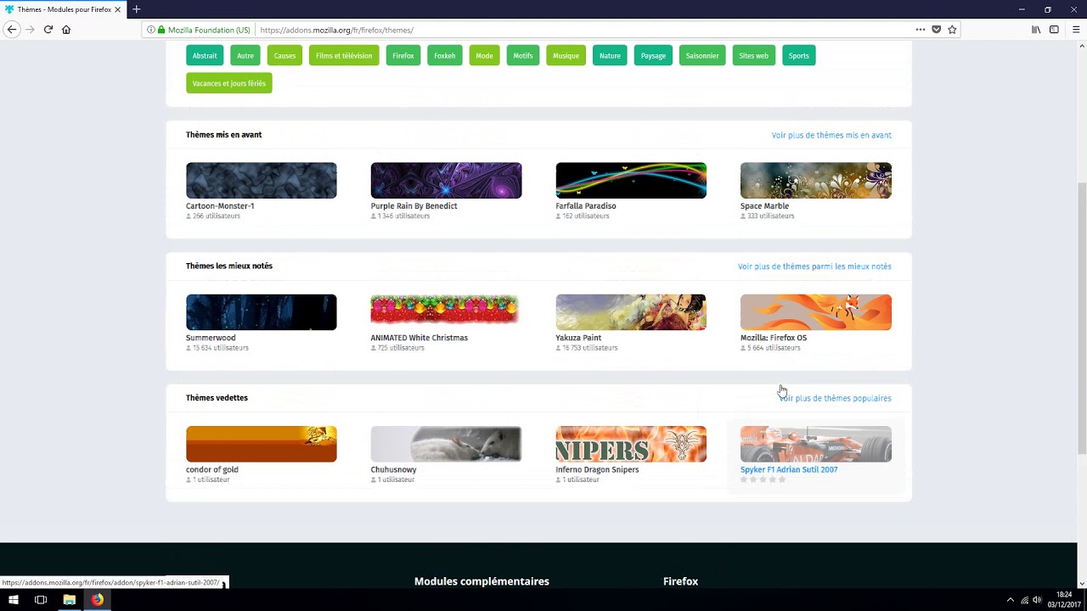Open Voir plus de thèmes mis en avant
The image size is (1087, 611).
[x=831, y=135]
